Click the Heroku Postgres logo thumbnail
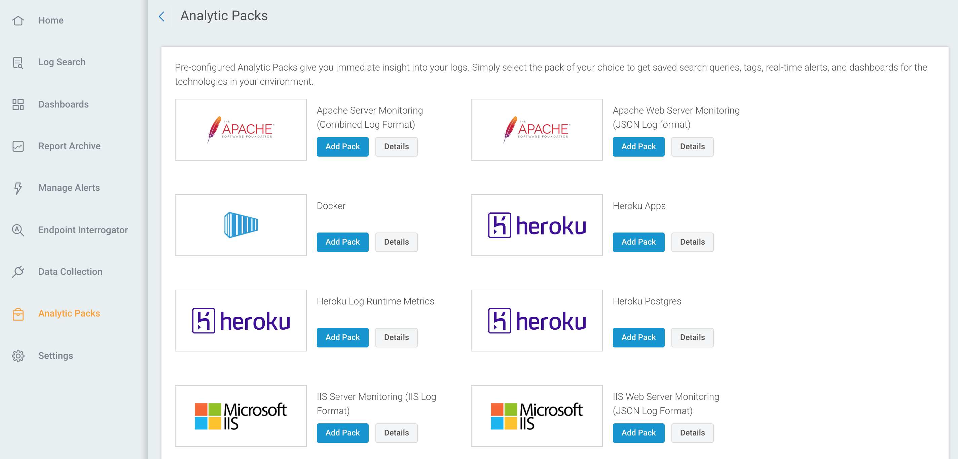 coord(536,321)
